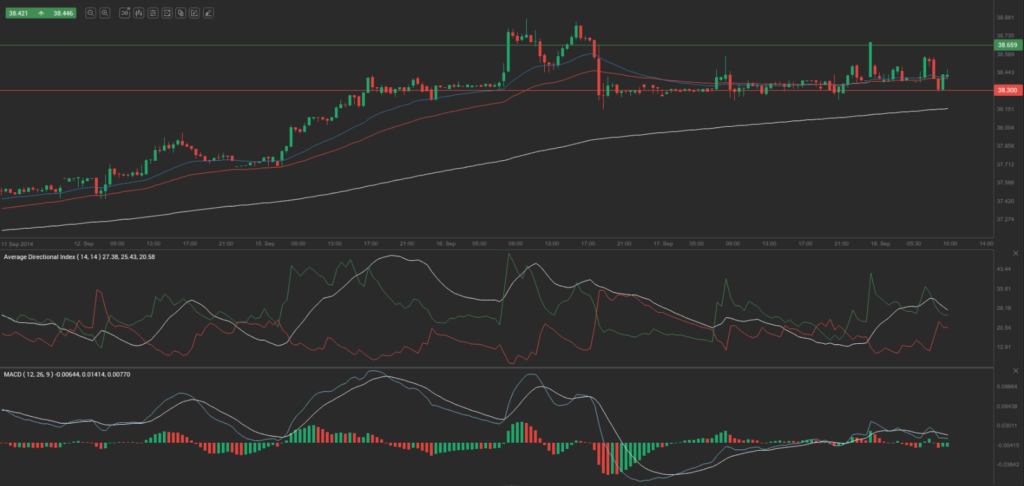Click the zoom out magnifier icon

[x=90, y=13]
